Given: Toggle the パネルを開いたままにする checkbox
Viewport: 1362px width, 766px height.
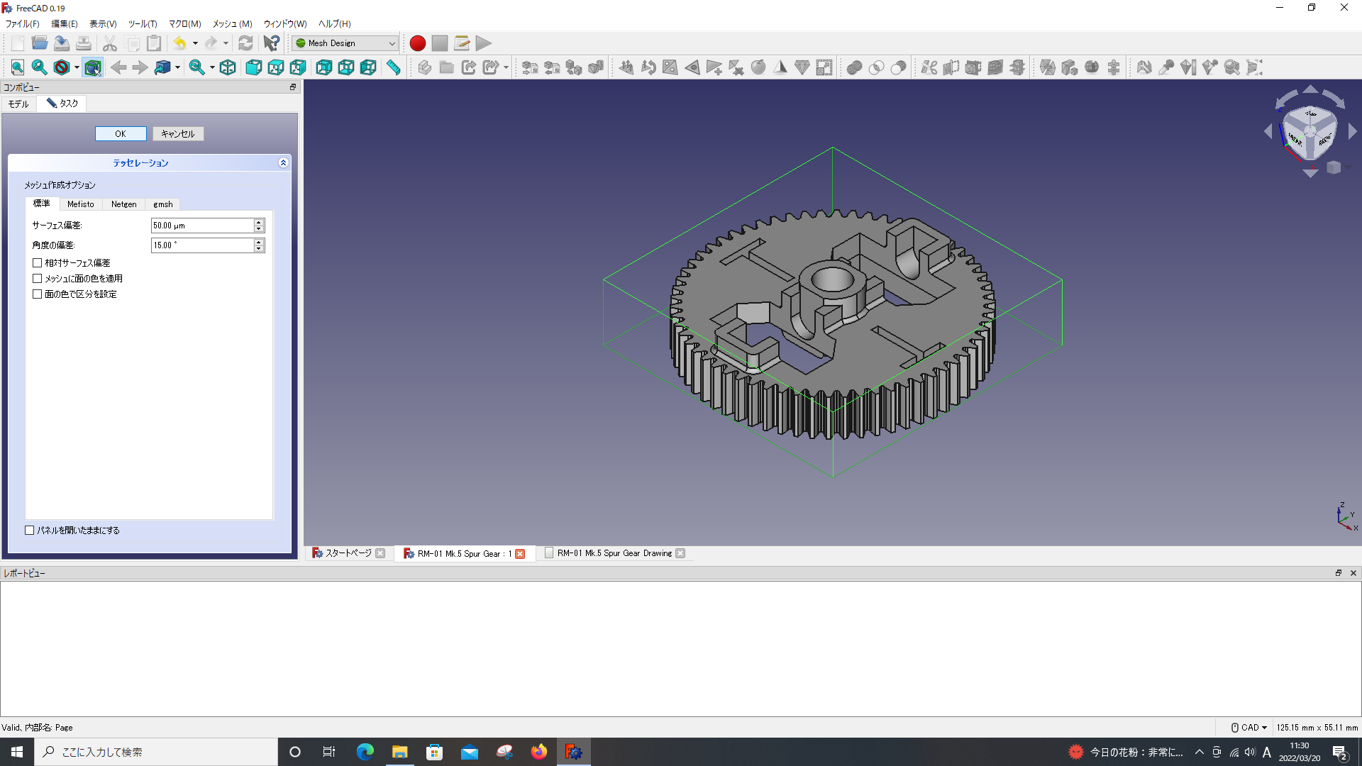Looking at the screenshot, I should click(x=30, y=531).
